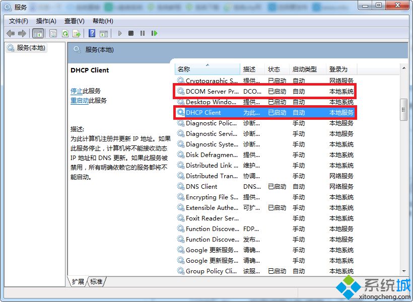Open service properties via toolbar properties icon
413x302 pixels.
pos(52,33)
